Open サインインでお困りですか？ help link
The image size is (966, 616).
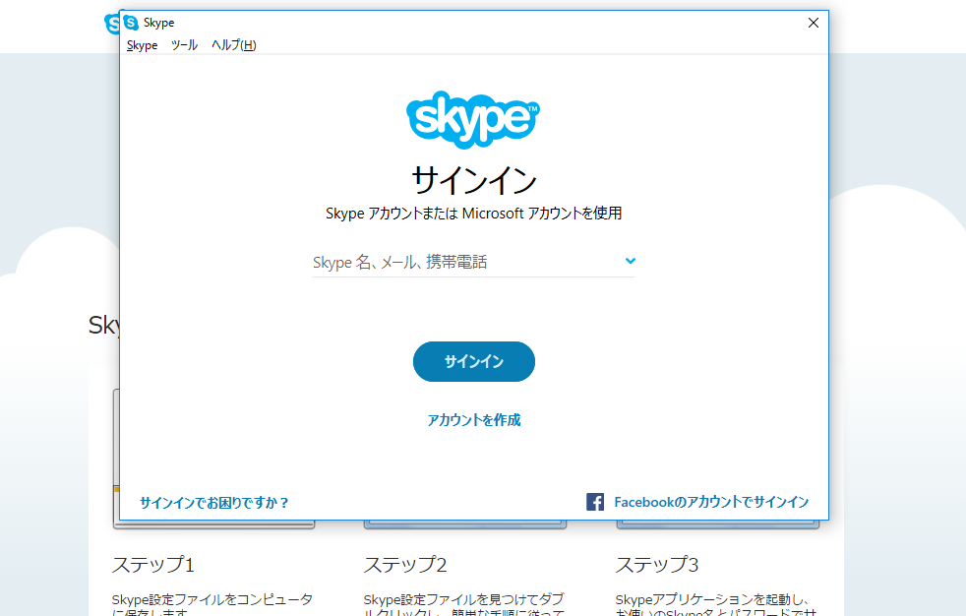(214, 503)
